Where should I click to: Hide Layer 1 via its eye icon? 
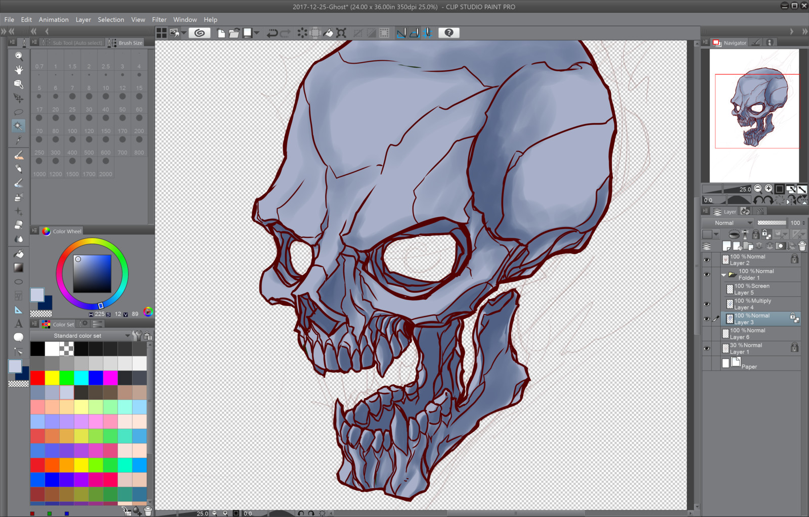[x=707, y=348]
